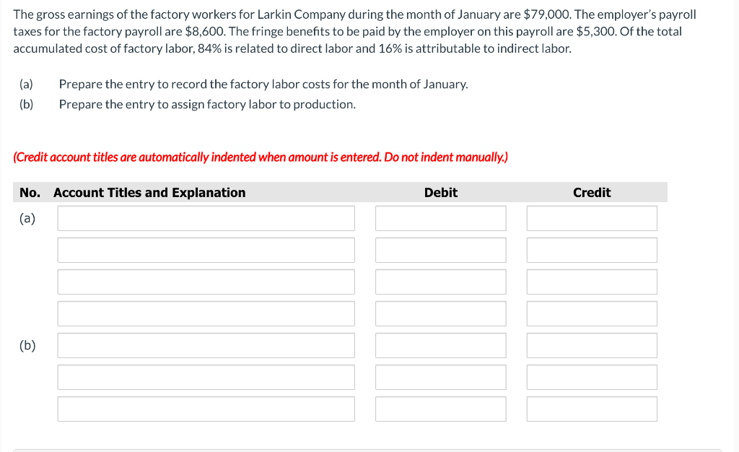The height and width of the screenshot is (452, 739).
Task: Focus the last credit field of entry (b)
Action: [x=592, y=409]
